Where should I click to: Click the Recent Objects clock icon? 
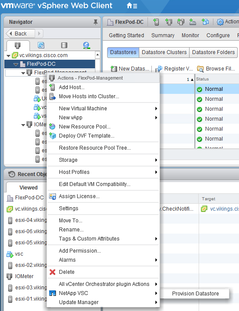click(x=12, y=174)
